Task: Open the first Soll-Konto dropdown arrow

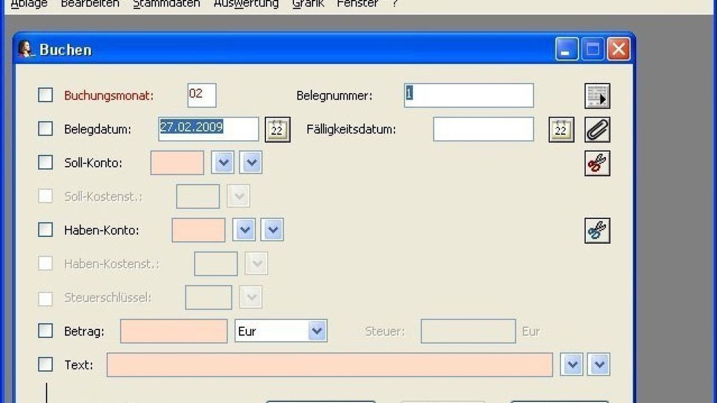Action: (222, 162)
